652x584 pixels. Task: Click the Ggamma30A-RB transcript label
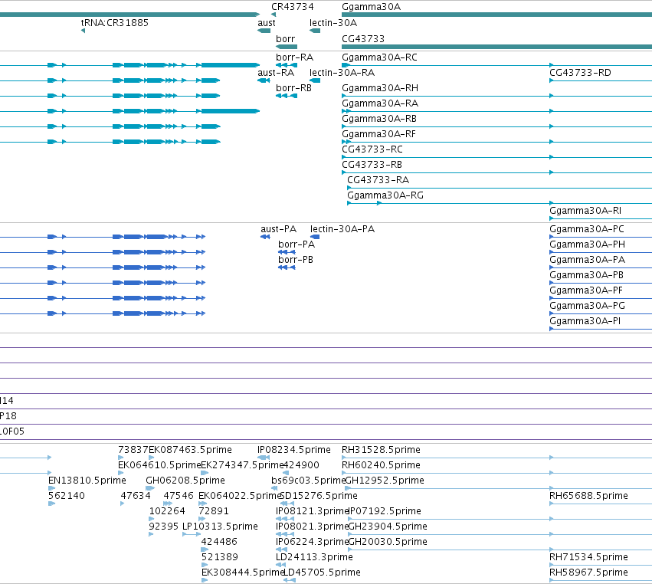click(379, 119)
